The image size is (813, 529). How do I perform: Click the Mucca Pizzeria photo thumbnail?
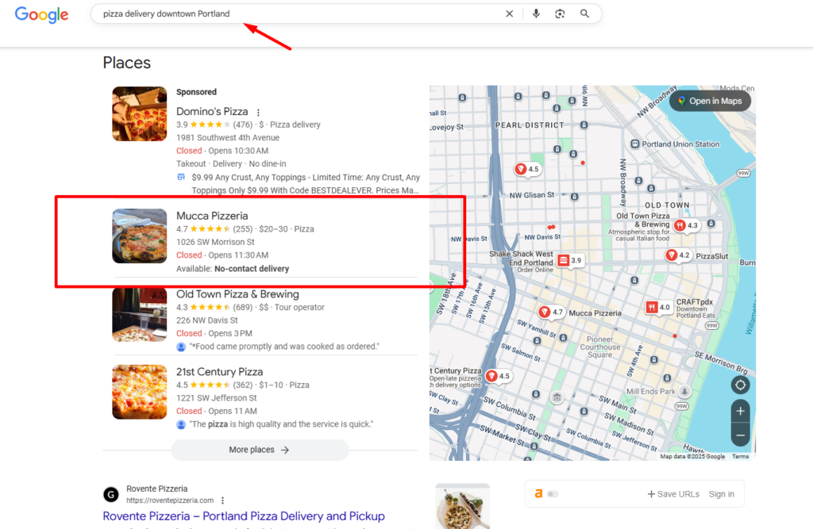click(x=139, y=236)
